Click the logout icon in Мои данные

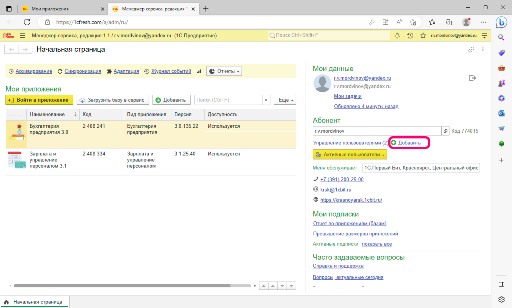coord(473,78)
